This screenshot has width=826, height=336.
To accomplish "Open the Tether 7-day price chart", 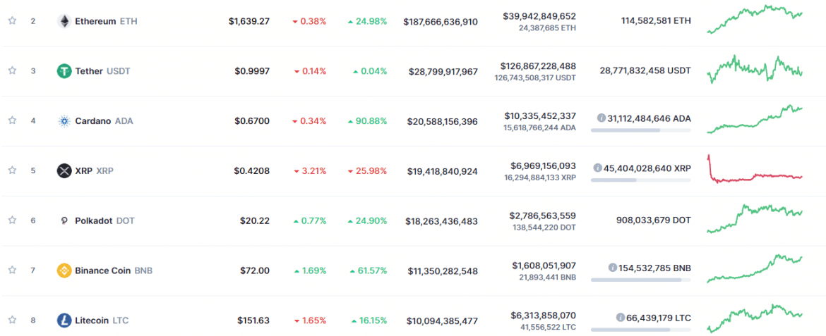I will [x=755, y=70].
